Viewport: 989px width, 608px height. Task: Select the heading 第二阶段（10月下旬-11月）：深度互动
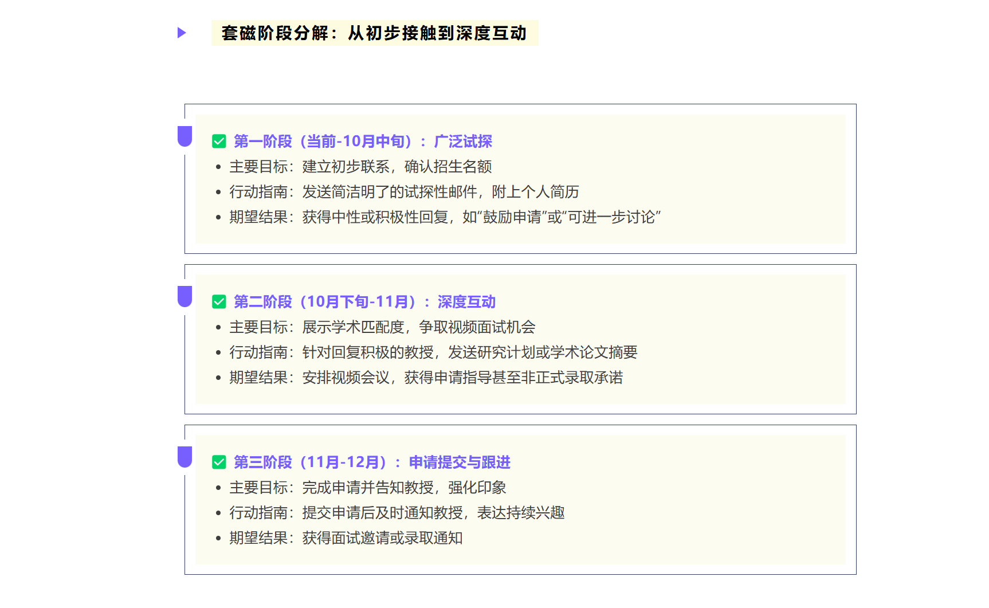tap(364, 302)
